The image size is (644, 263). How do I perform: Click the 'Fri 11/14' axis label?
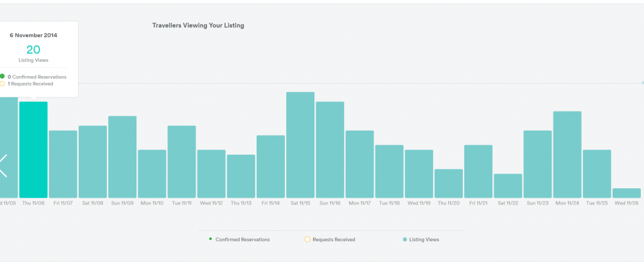tap(270, 203)
